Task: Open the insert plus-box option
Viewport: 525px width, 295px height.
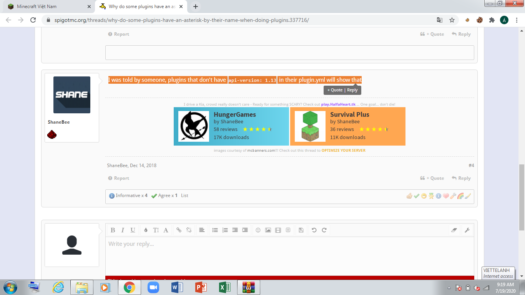Action: point(288,230)
